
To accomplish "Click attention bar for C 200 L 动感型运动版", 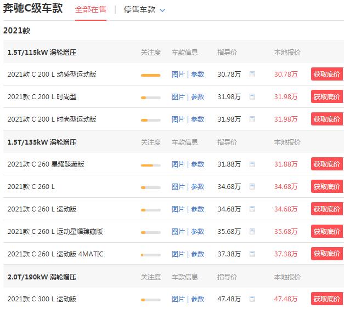I will [x=151, y=75].
